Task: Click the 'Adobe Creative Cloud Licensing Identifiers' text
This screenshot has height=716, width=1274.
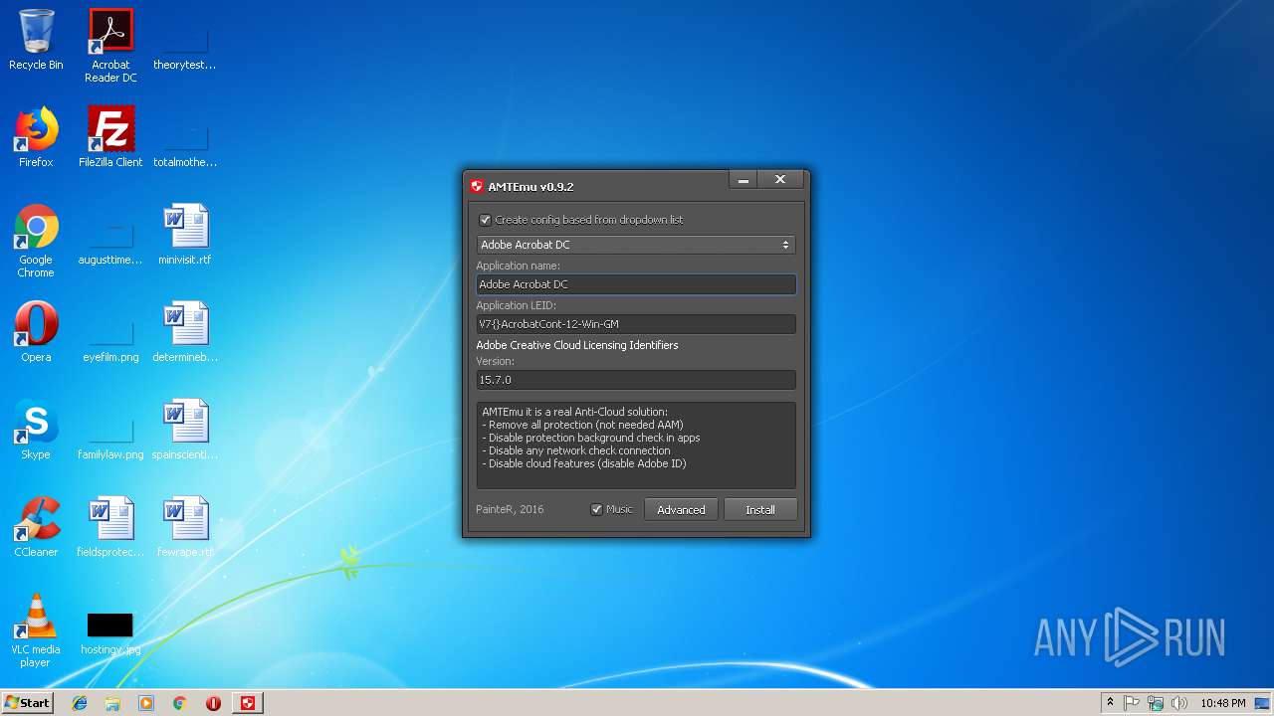Action: coord(577,345)
